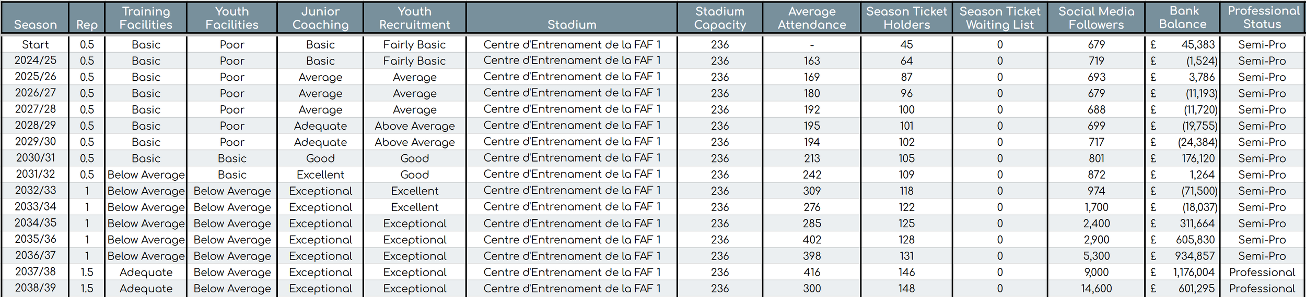Click the Professional Status header
The height and width of the screenshot is (297, 1306).
pyautogui.click(x=1262, y=18)
